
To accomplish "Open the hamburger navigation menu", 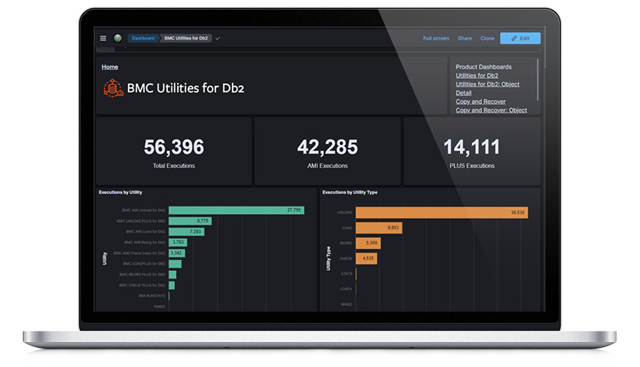I will [103, 38].
